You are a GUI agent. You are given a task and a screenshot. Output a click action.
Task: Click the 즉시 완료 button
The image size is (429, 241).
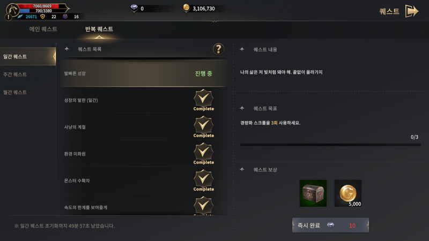330,225
